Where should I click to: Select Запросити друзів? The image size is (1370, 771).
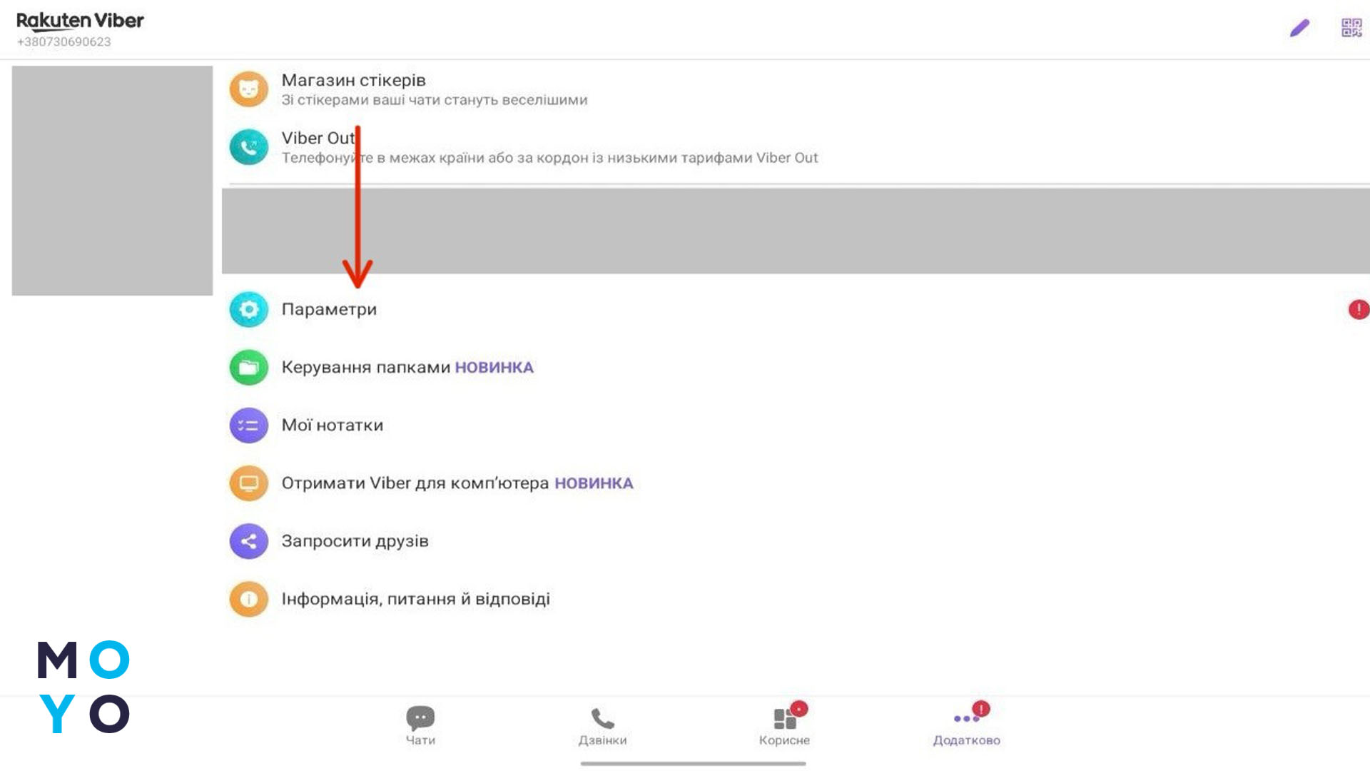[796, 541]
